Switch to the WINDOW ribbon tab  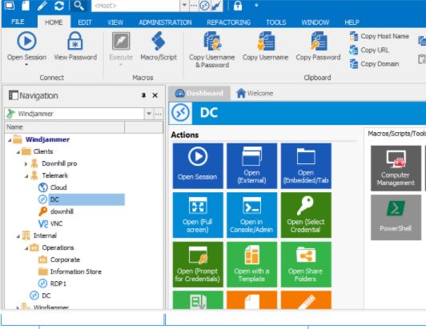coord(315,22)
